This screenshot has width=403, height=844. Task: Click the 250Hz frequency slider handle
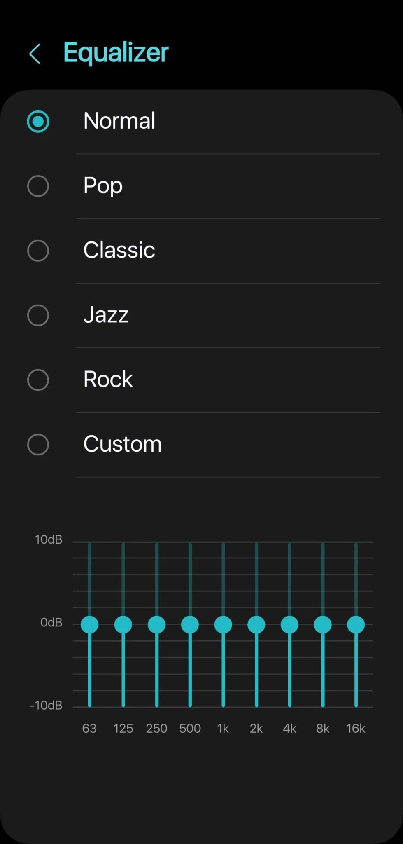(156, 624)
